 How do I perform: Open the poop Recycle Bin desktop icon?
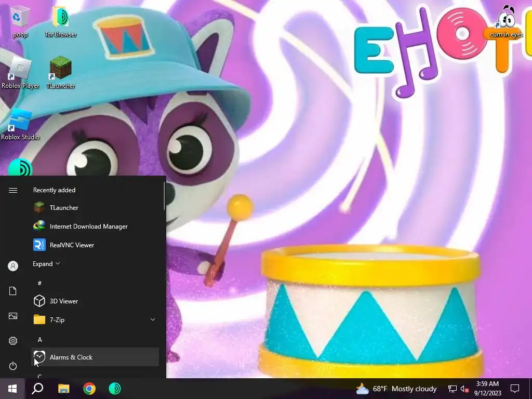click(x=20, y=21)
